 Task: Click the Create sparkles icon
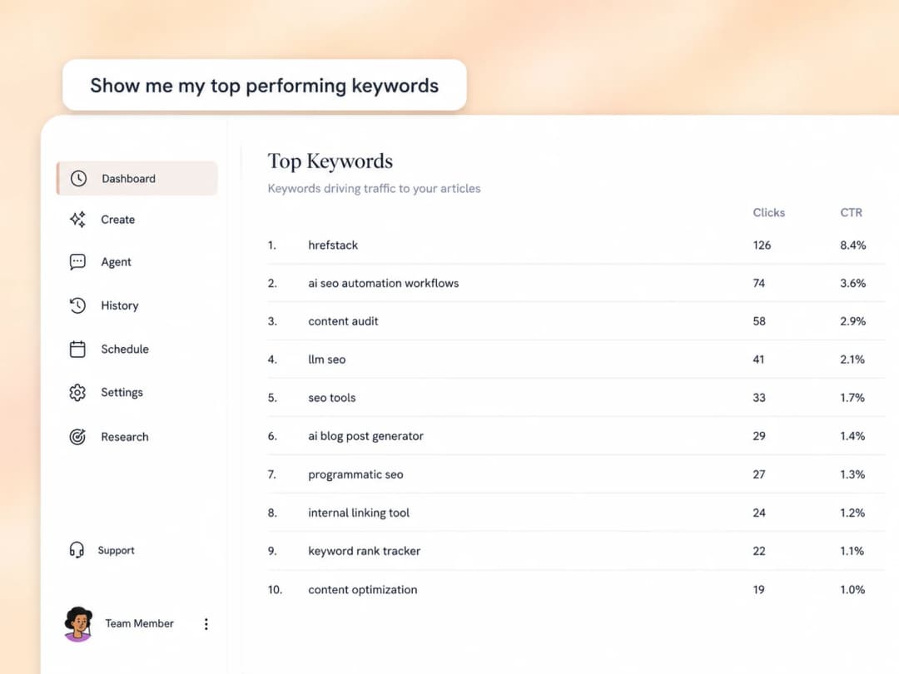click(x=77, y=220)
